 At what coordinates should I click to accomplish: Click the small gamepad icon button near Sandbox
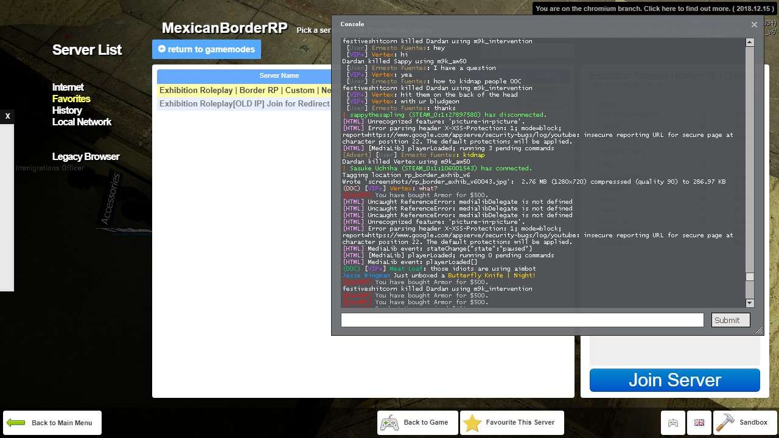(x=673, y=423)
